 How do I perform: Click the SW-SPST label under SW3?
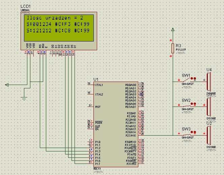click(x=188, y=138)
